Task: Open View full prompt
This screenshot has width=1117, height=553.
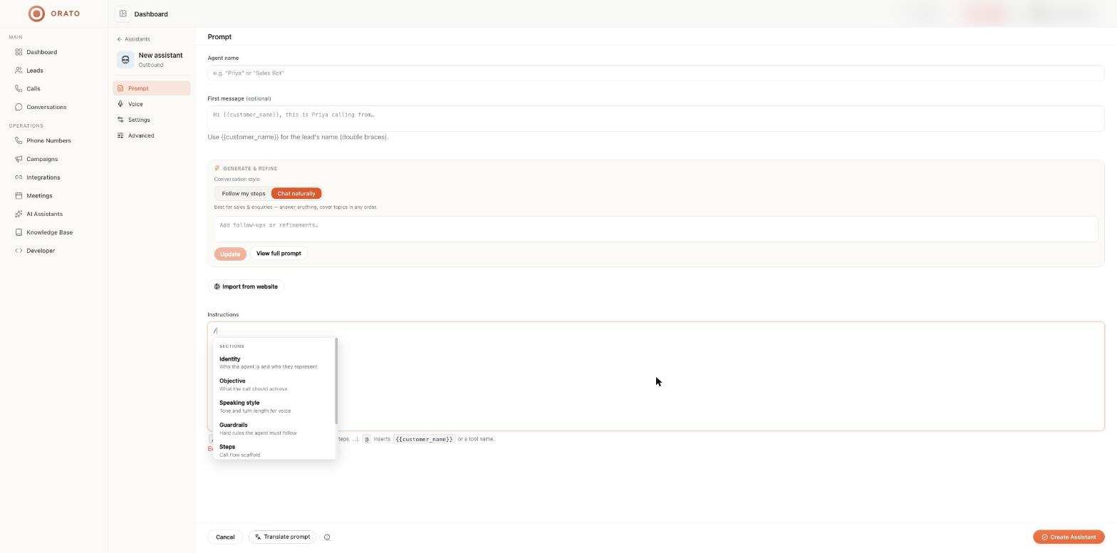Action: point(279,254)
